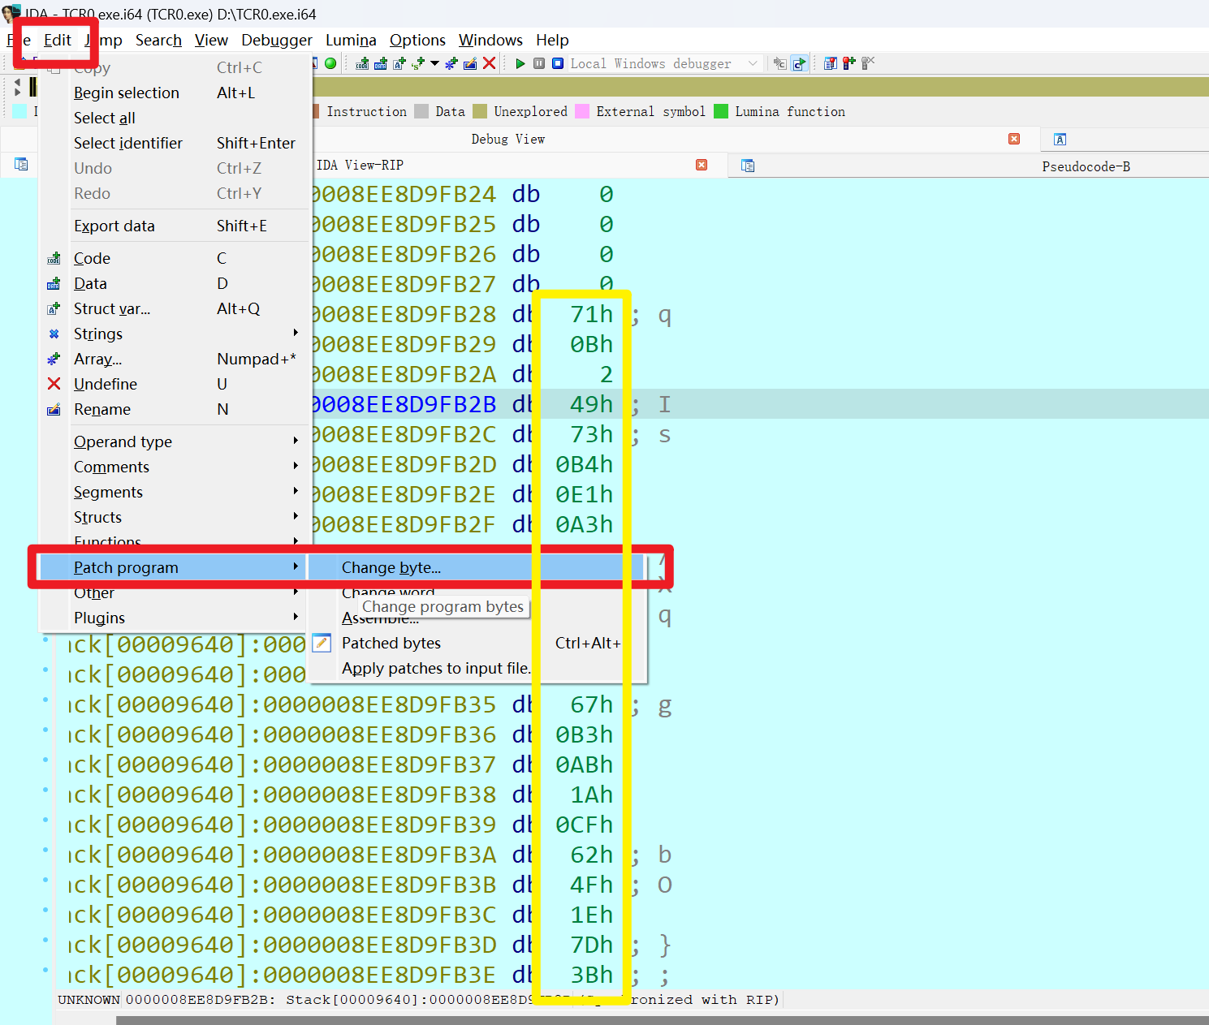
Task: Click the add breakpoint red-light icon
Action: point(848,63)
